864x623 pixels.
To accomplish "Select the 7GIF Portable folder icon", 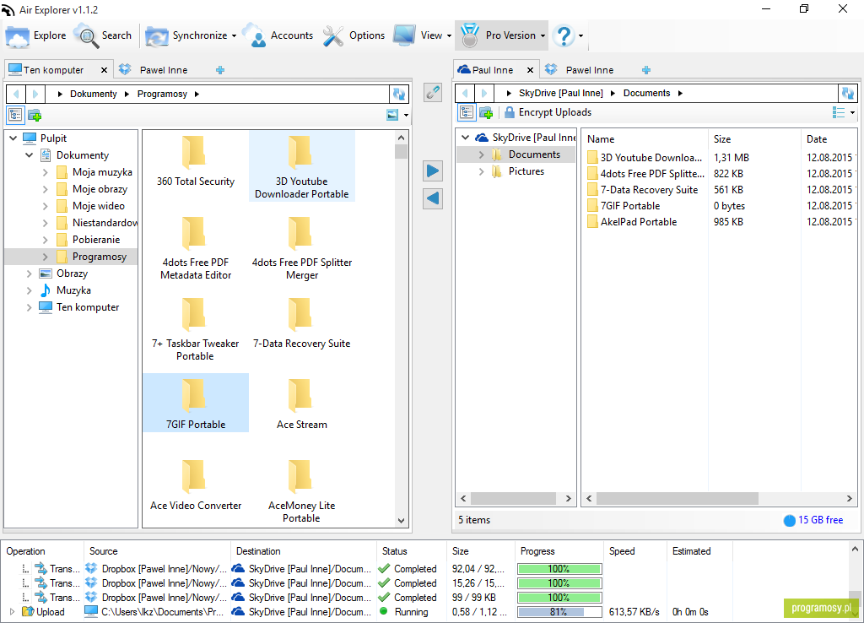I will pos(194,395).
